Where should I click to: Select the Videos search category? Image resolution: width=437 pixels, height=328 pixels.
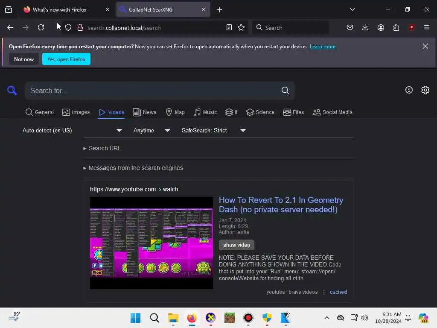(111, 112)
